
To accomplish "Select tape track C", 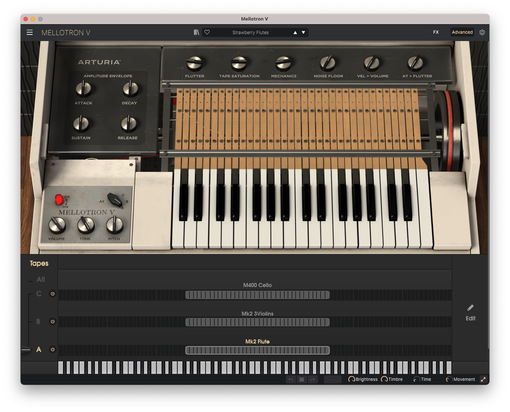I will point(39,294).
